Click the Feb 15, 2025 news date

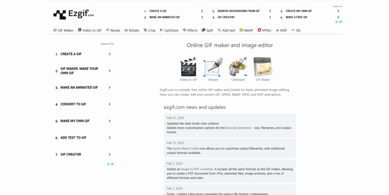pyautogui.click(x=176, y=143)
